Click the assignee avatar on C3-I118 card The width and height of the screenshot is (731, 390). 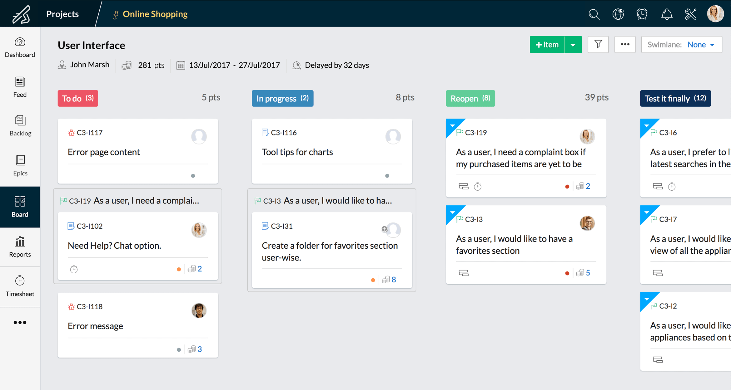click(199, 310)
